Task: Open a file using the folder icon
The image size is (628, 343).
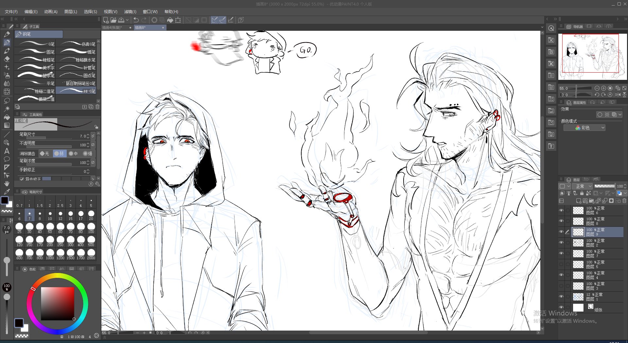Action: [113, 20]
